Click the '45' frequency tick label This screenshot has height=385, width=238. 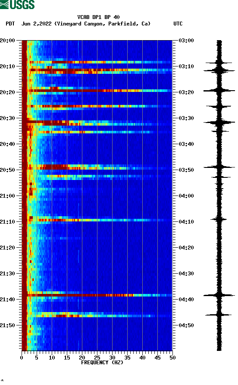tap(157, 358)
